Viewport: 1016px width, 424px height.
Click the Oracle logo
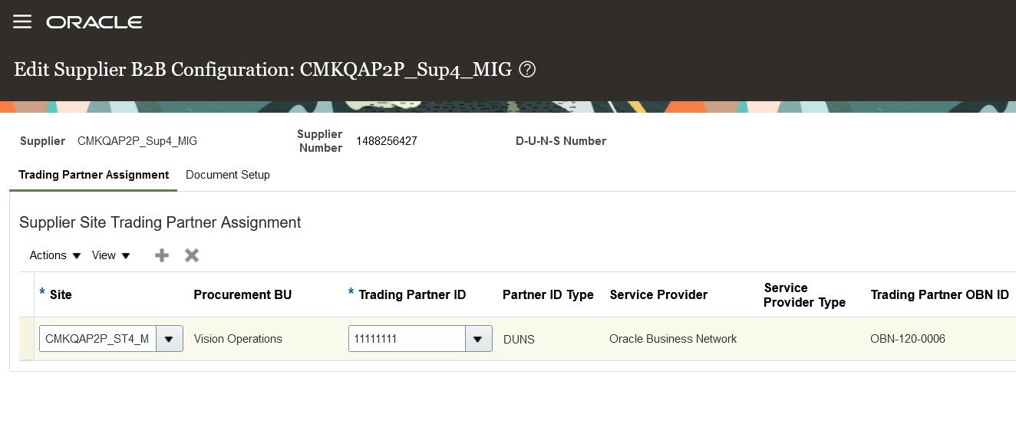pyautogui.click(x=94, y=22)
